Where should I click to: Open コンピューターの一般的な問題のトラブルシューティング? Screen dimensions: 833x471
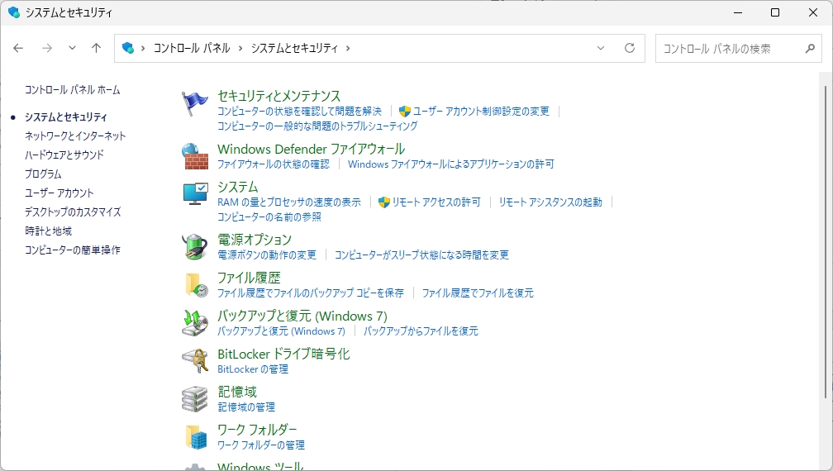(317, 126)
